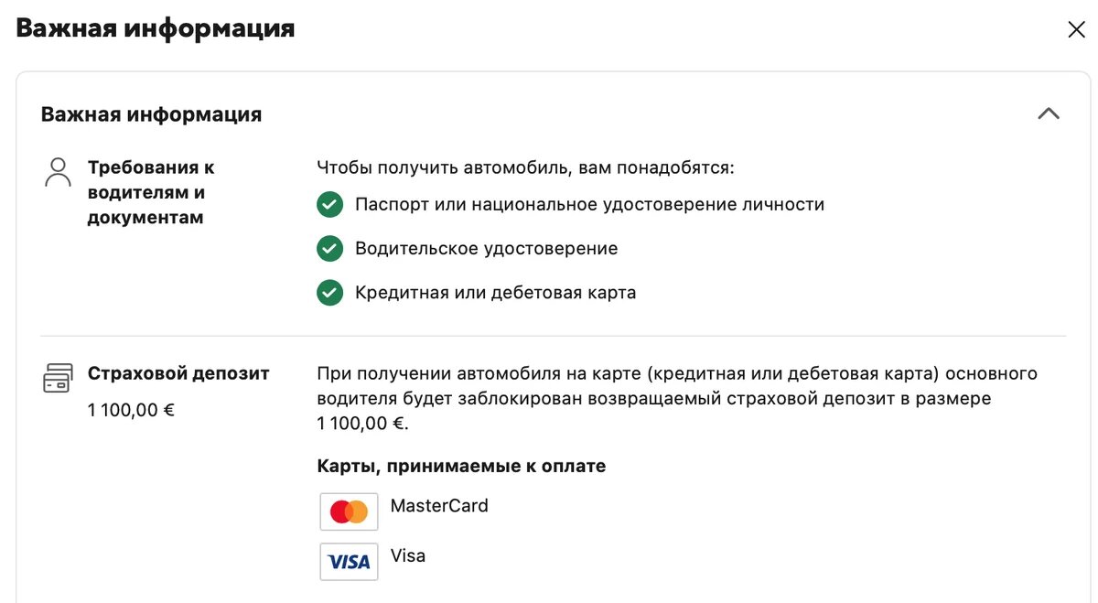The width and height of the screenshot is (1098, 603).
Task: Expand the Страховой депозит details row
Action: point(178,373)
